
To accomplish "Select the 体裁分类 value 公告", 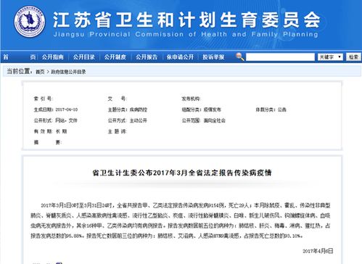I will click(282, 110).
